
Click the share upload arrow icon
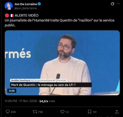coord(117,112)
